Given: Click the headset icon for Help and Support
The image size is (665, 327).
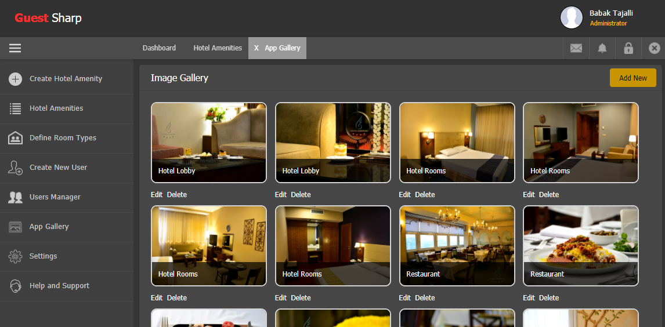Looking at the screenshot, I should (15, 286).
